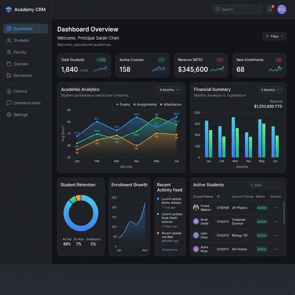
Task: Click the Students people icon
Action: pyautogui.click(x=9, y=40)
